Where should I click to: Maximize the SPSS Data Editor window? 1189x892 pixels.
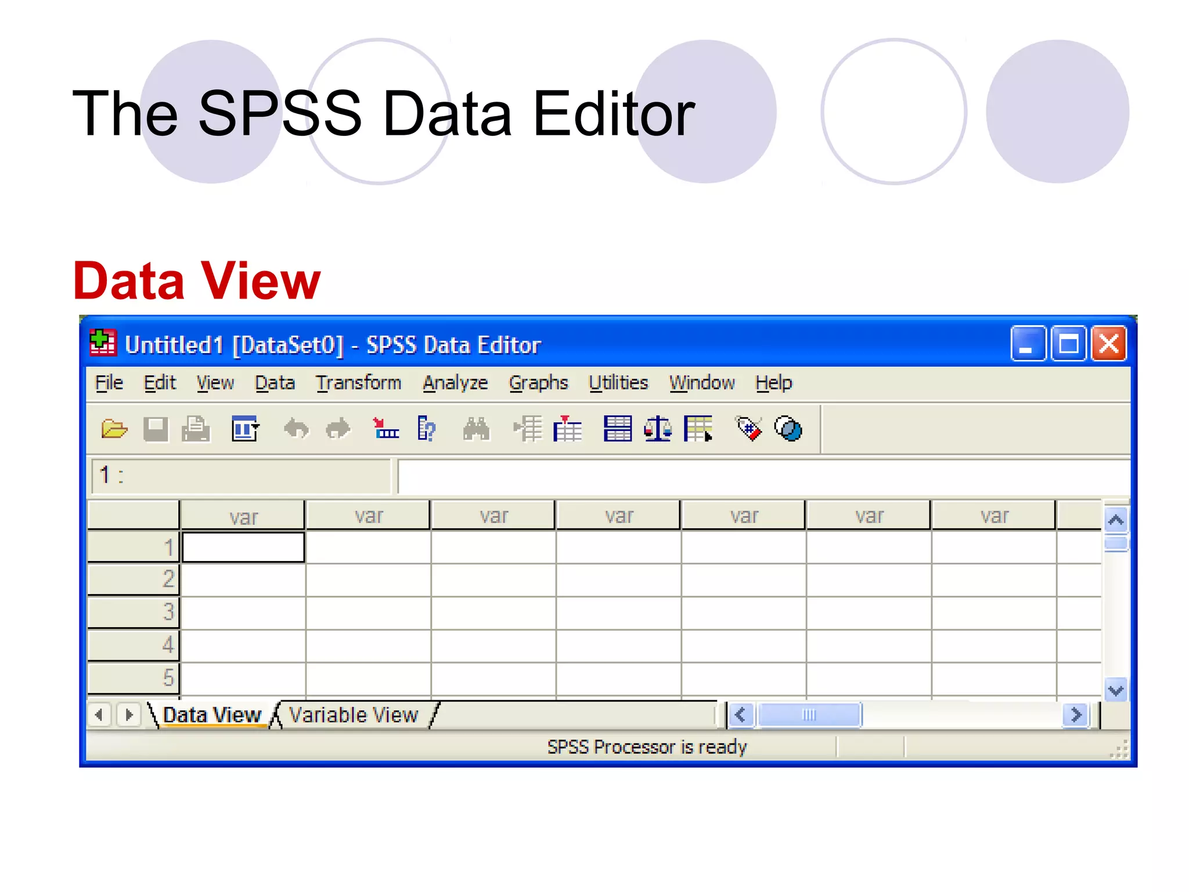click(1069, 343)
